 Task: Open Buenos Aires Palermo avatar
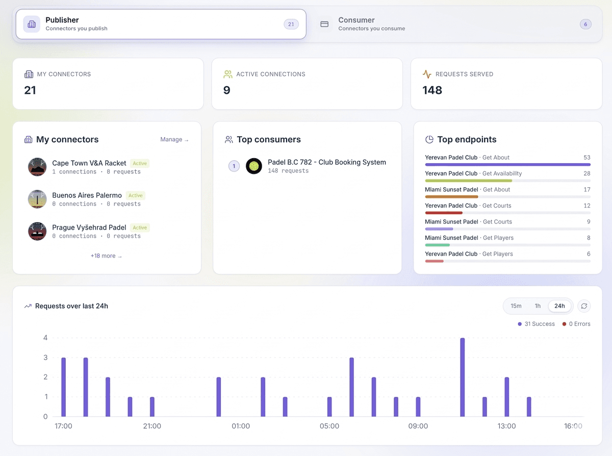point(37,199)
